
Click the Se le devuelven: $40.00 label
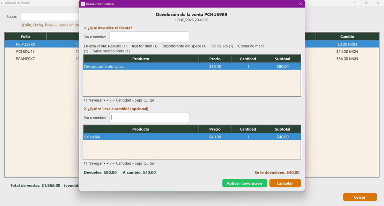click(277, 172)
